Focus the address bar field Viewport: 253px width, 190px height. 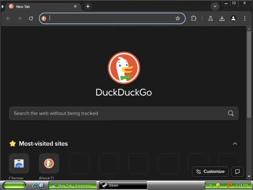pos(112,18)
